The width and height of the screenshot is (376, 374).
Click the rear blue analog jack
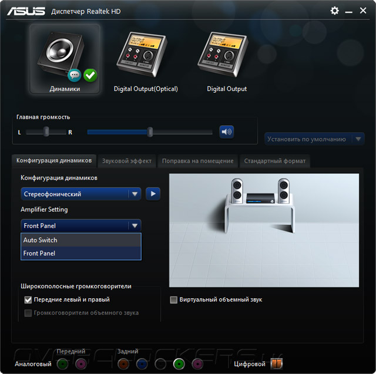pos(142,364)
